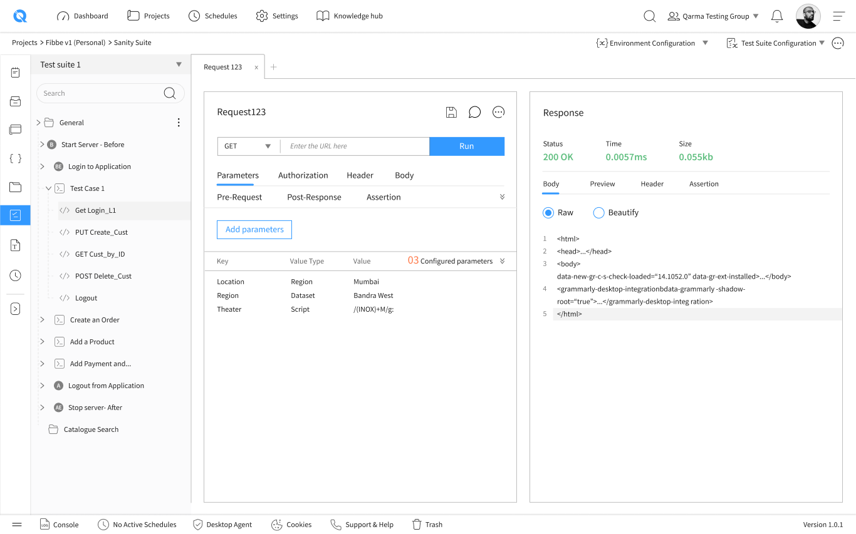Close the Request 123 tab
Screen dimensions: 856x534
[256, 68]
